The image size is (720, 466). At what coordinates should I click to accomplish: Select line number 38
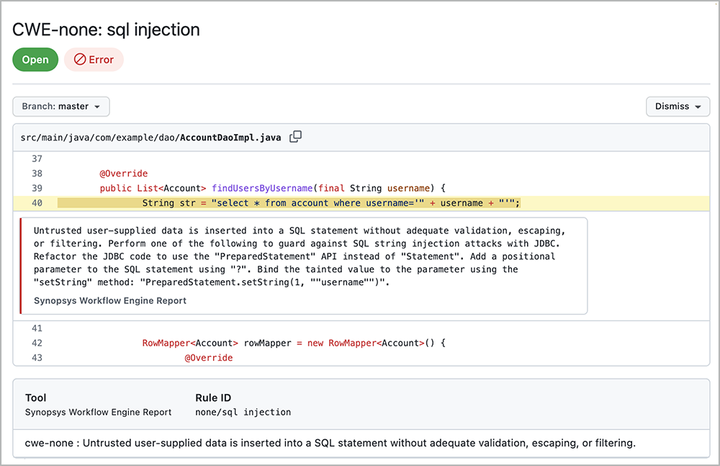click(37, 174)
